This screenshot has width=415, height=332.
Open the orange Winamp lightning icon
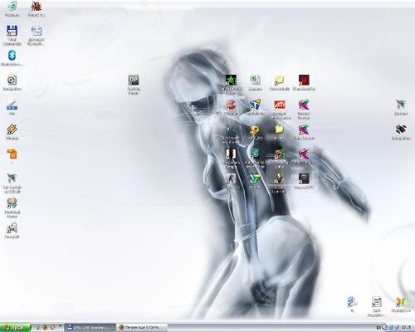tap(12, 129)
